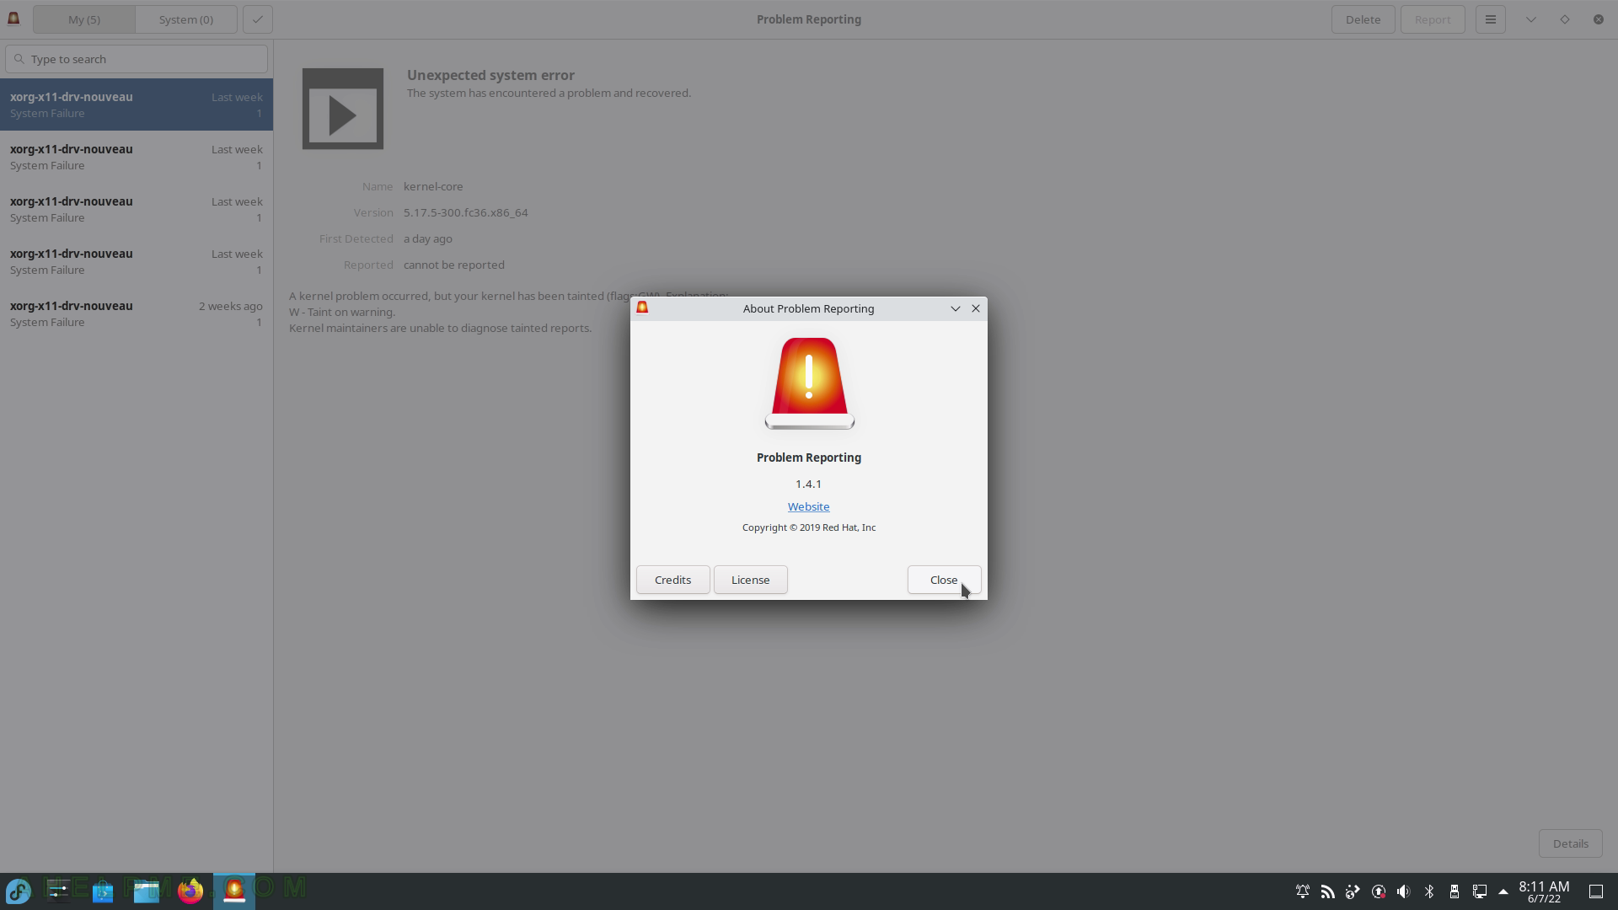
Task: Select the xorg-x11-drv-nouveau entry from 2 weeks ago
Action: (x=137, y=313)
